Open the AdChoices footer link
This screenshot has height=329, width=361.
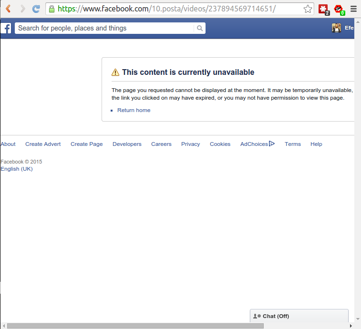click(x=254, y=144)
